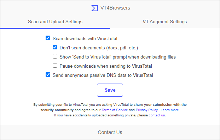The height and width of the screenshot is (140, 220).
Task: Uncheck Scan downloads with VirusTotal checkbox
Action: (48, 38)
